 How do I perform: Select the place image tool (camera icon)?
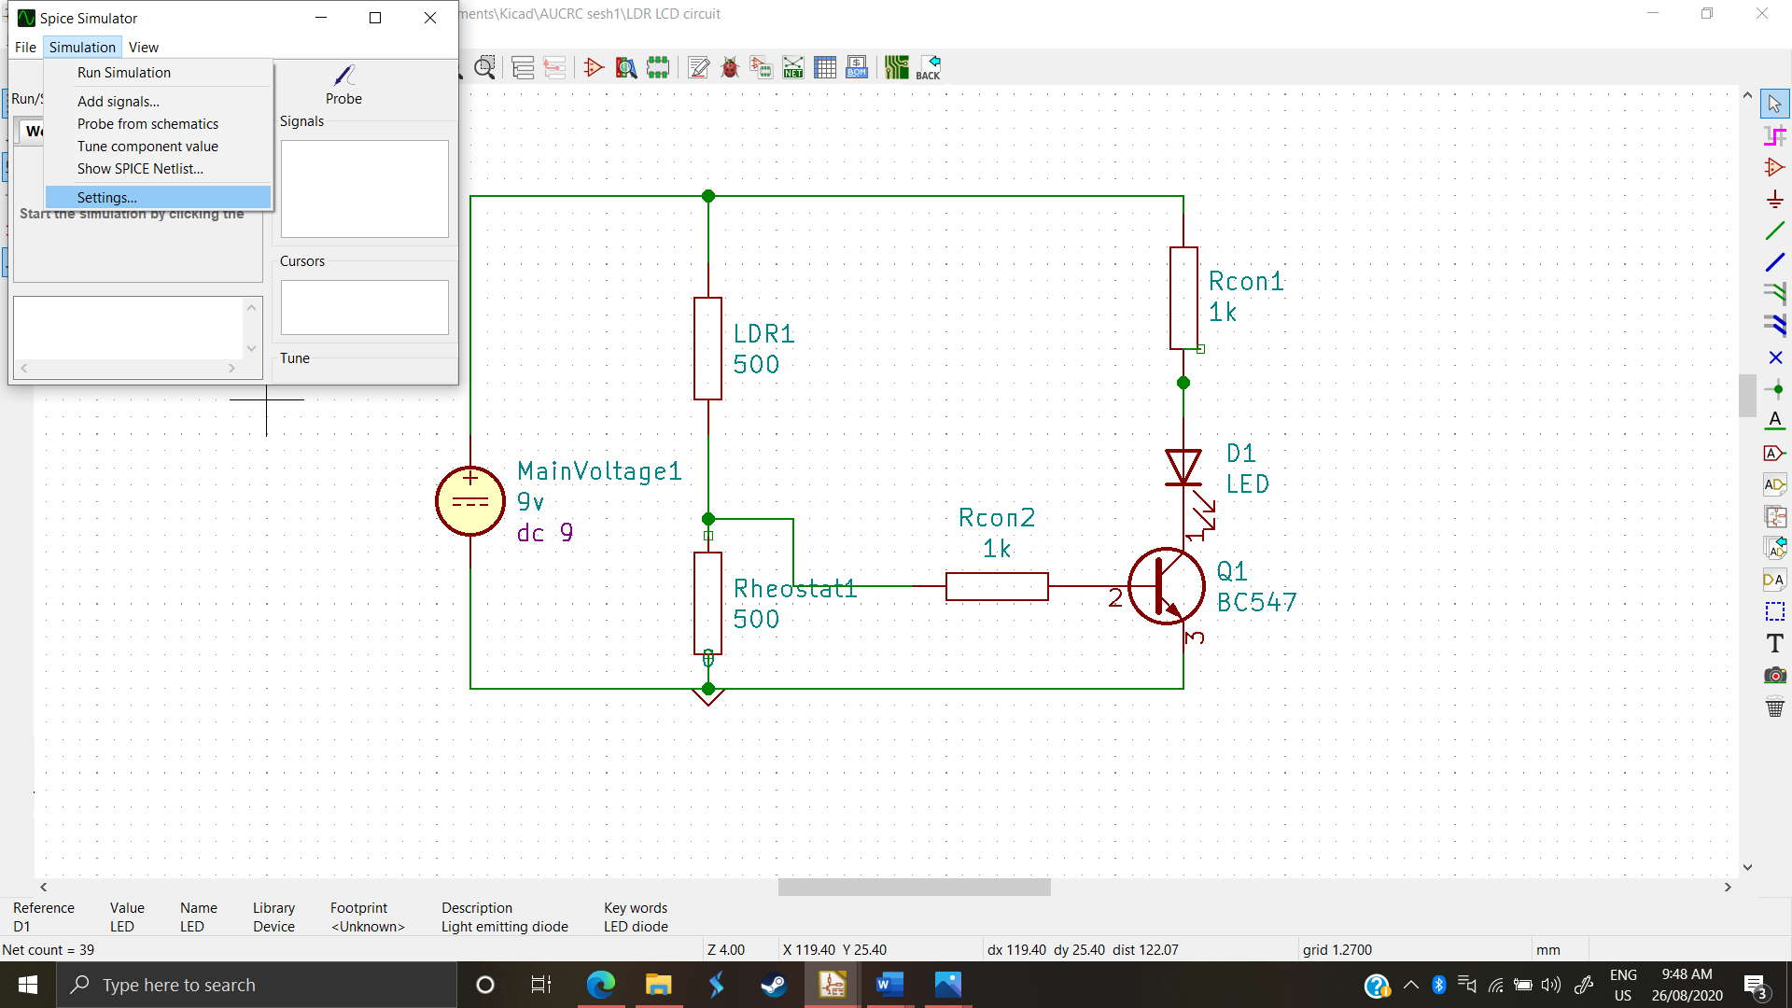coord(1775,675)
